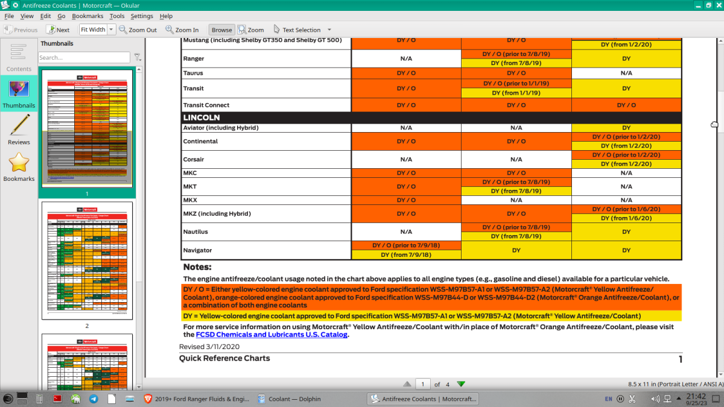Click the Next page toolbar button
This screenshot has width=724, height=407.
tap(57, 30)
